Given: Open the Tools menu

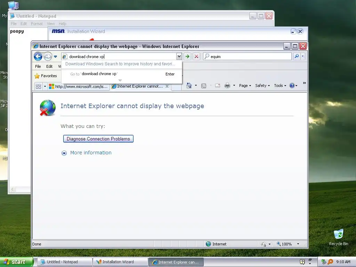Looking at the screenshot, I should (x=280, y=86).
